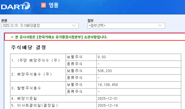
Task: Click the 주식배당 결정 heading
Action: (x=29, y=47)
